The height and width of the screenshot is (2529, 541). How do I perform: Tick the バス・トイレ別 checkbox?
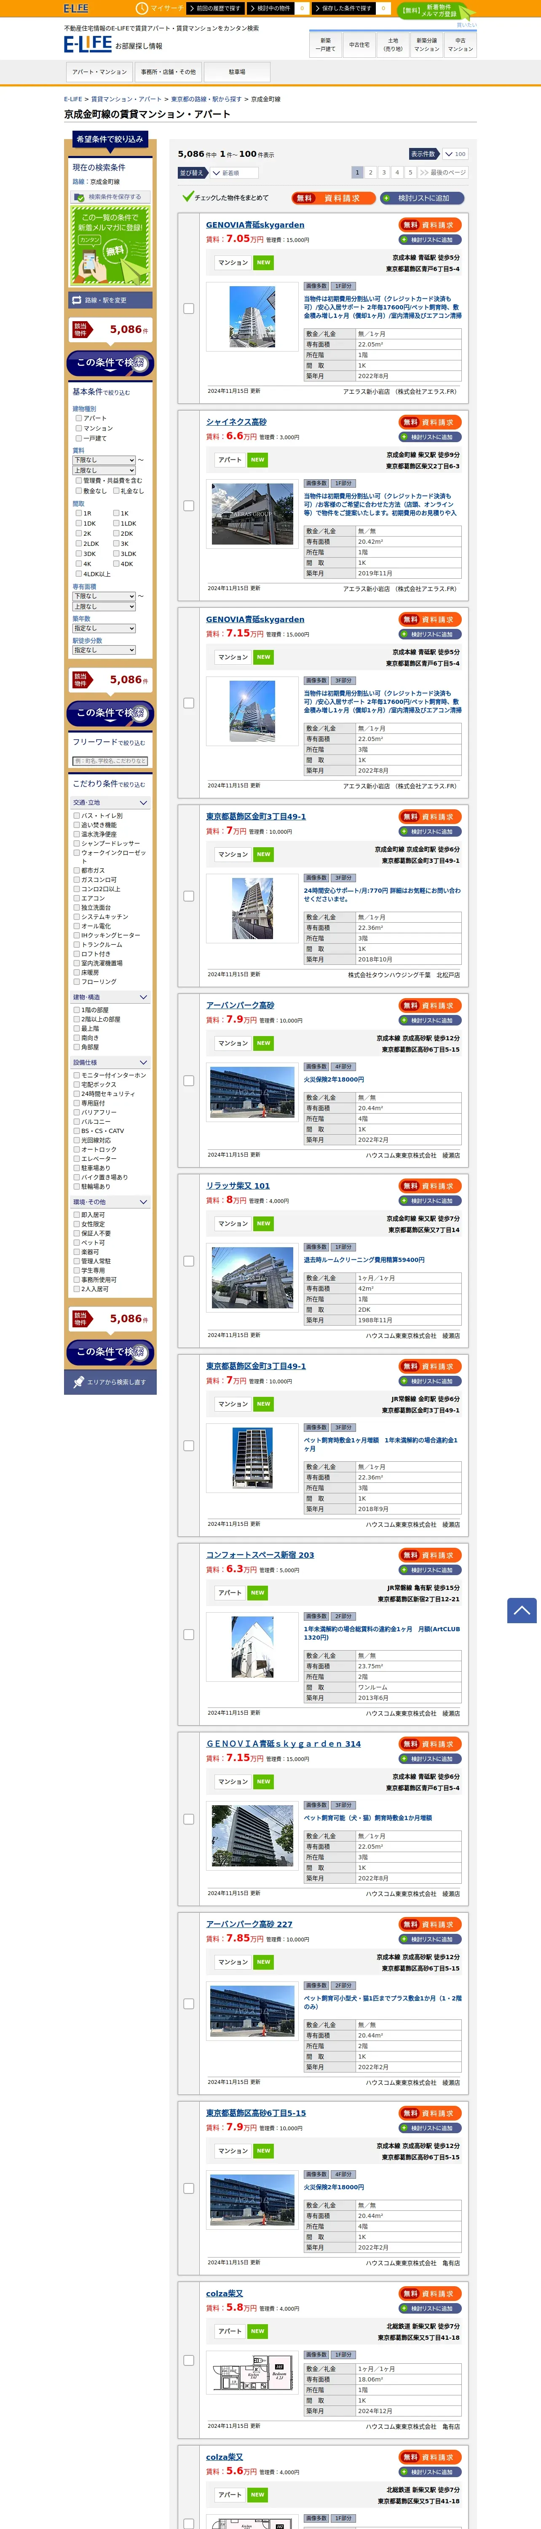click(x=77, y=816)
